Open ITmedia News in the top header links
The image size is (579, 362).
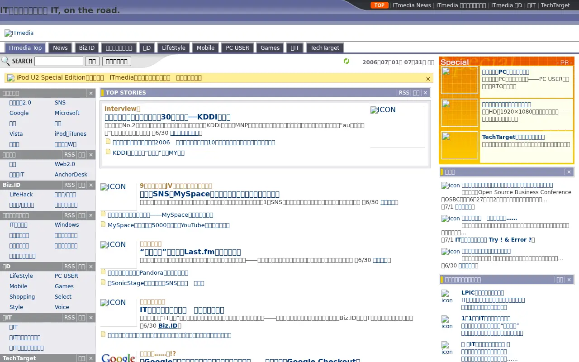[x=412, y=5]
